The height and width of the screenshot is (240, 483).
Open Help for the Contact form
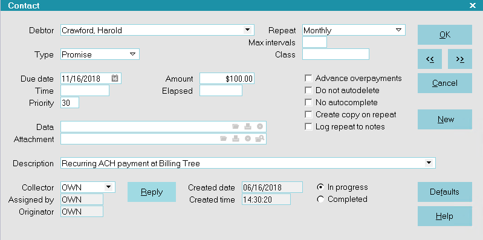(445, 216)
